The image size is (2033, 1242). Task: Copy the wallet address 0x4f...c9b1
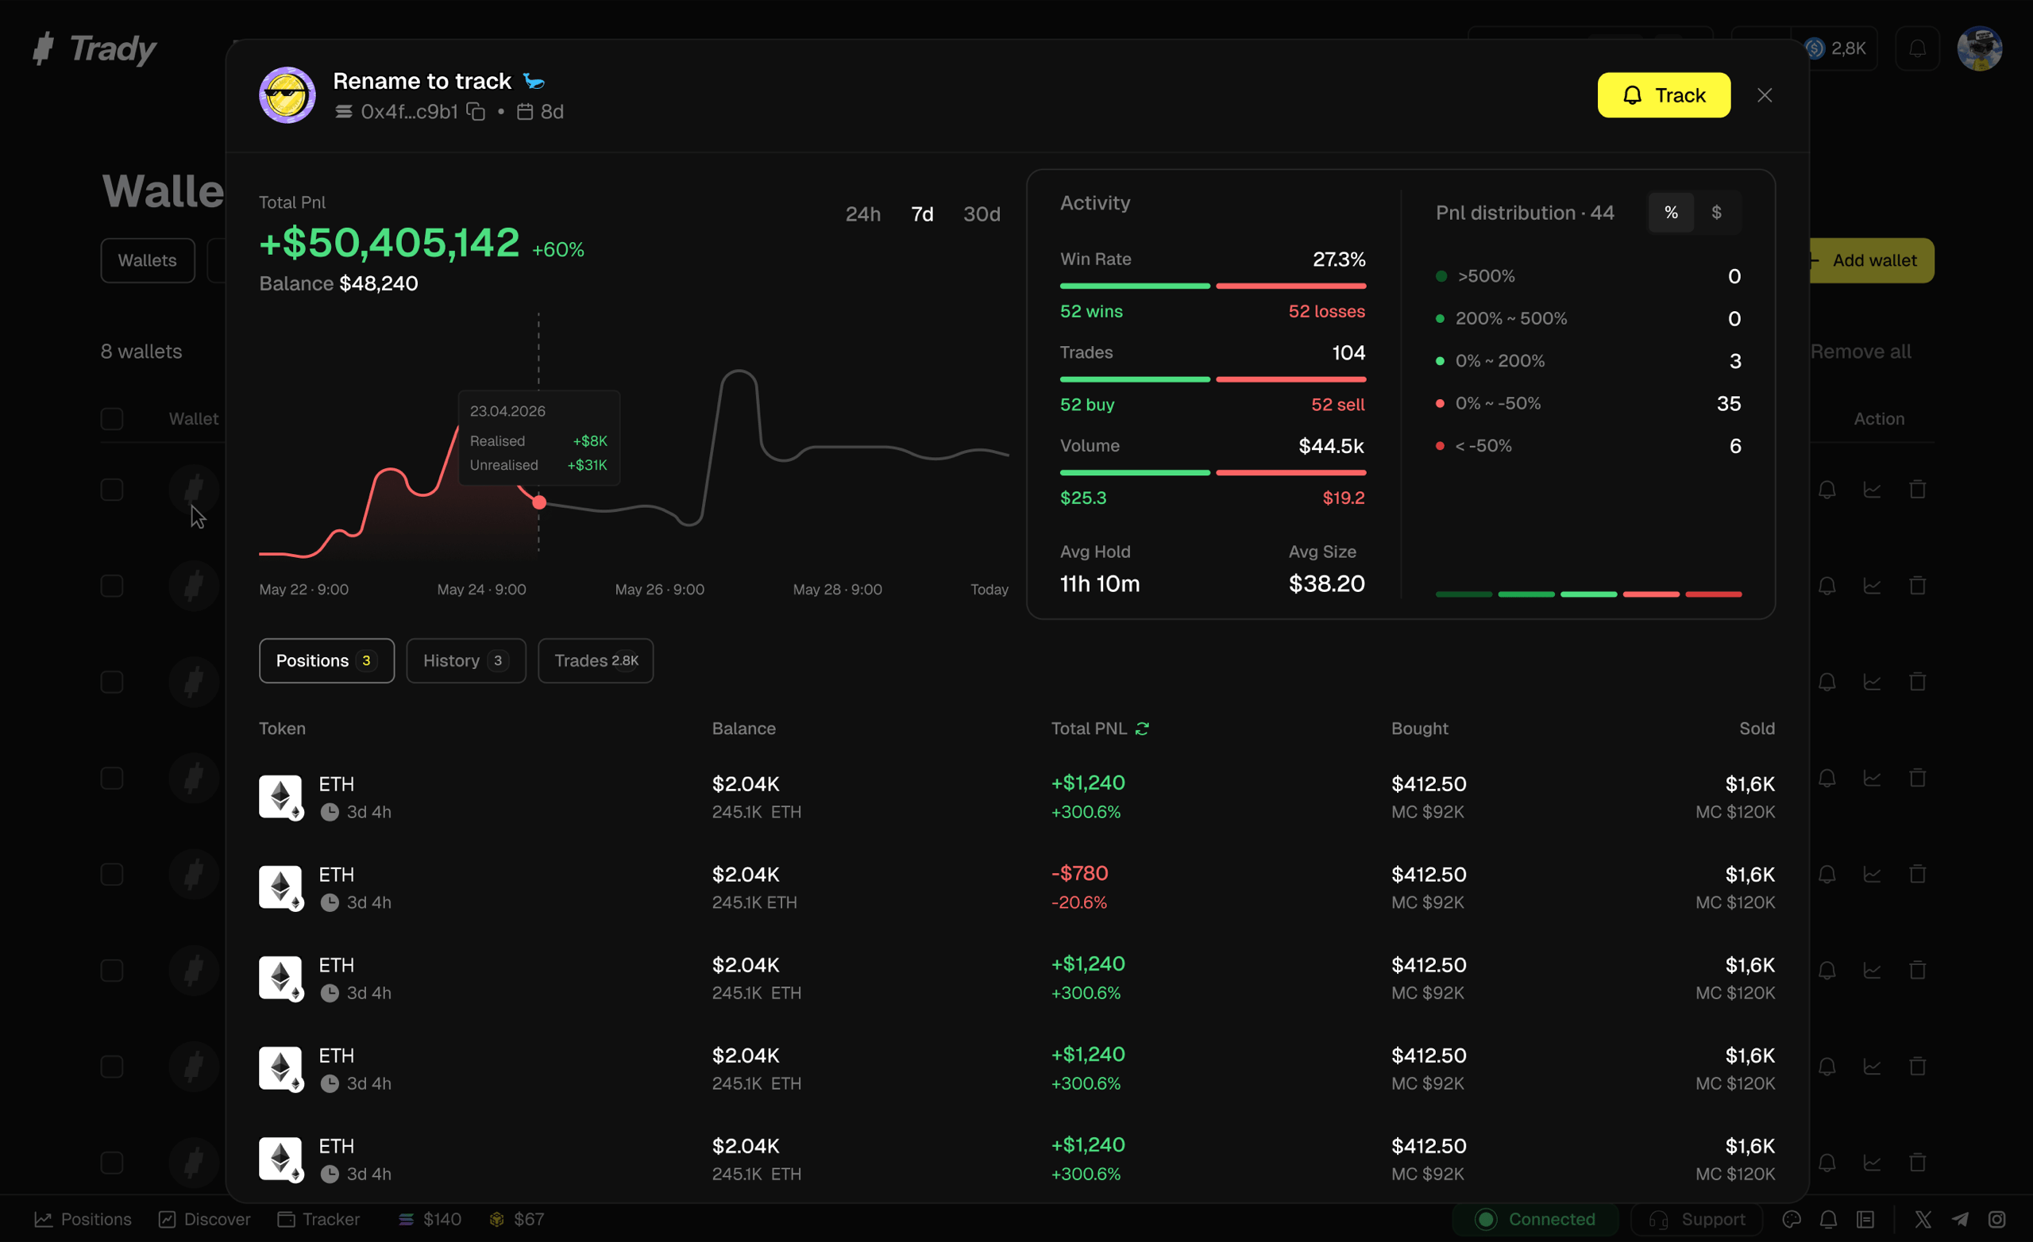pos(476,111)
